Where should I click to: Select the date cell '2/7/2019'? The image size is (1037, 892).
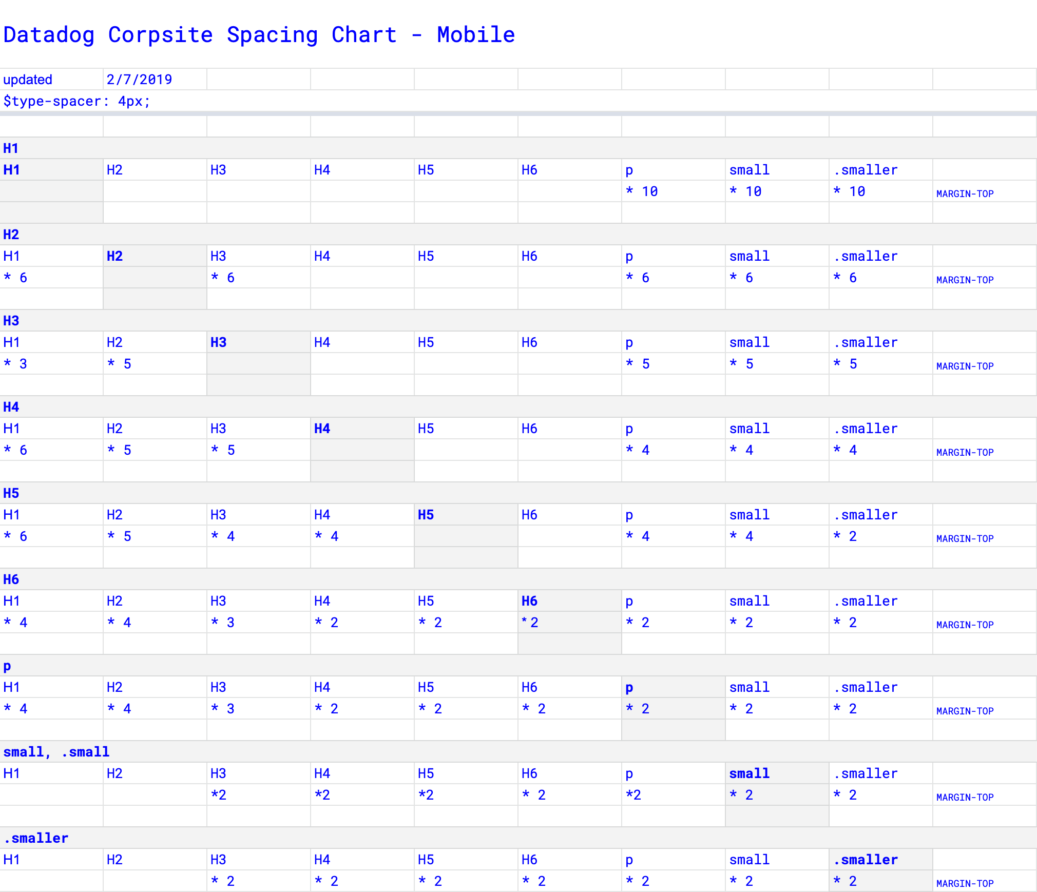click(x=155, y=80)
